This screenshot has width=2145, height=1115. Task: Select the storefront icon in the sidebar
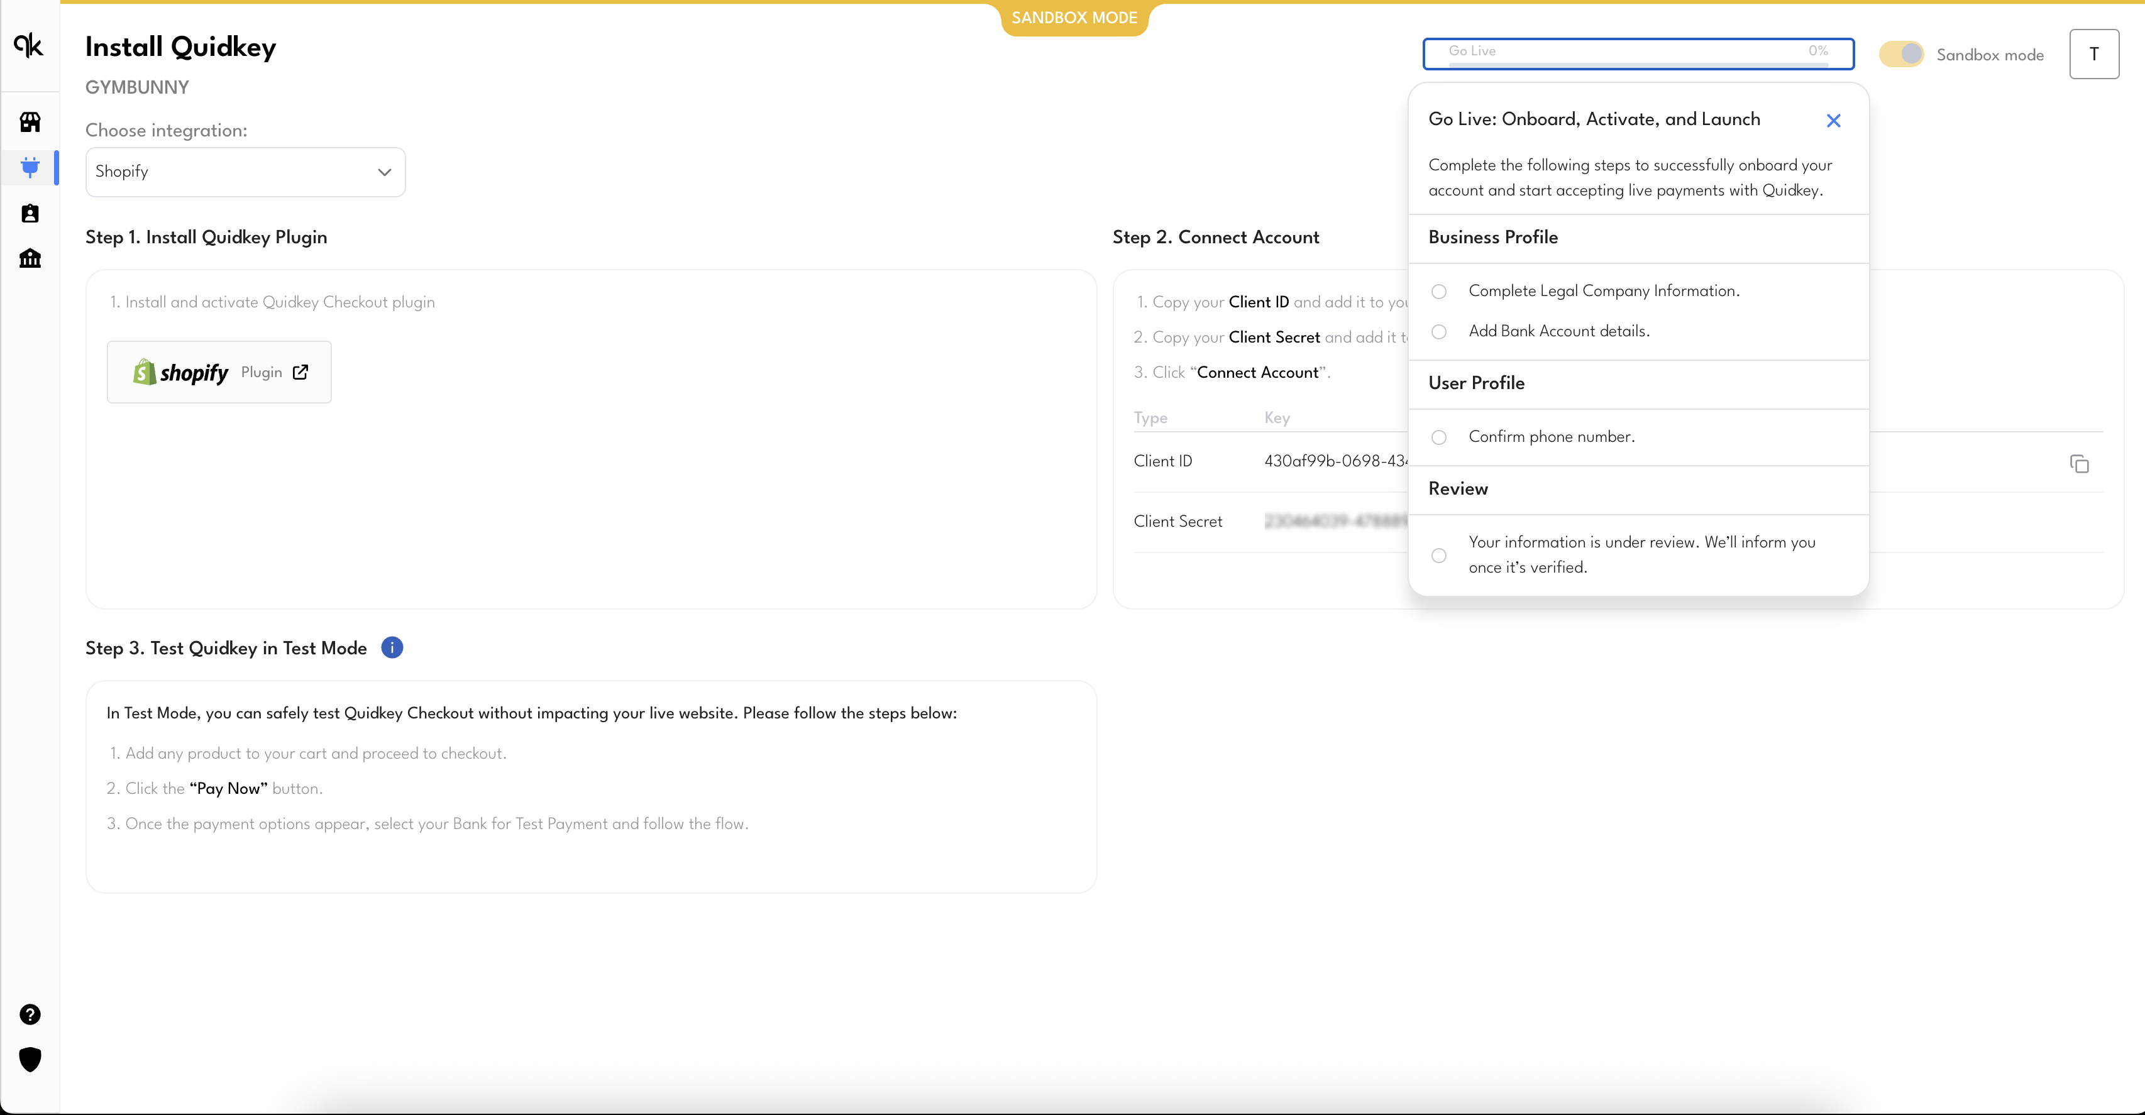click(30, 121)
